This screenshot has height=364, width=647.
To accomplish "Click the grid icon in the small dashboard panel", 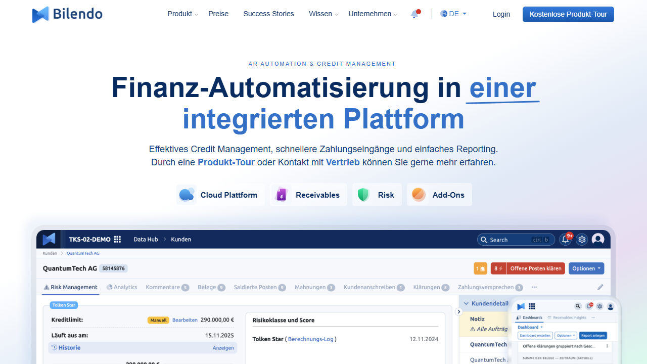I will pyautogui.click(x=532, y=306).
